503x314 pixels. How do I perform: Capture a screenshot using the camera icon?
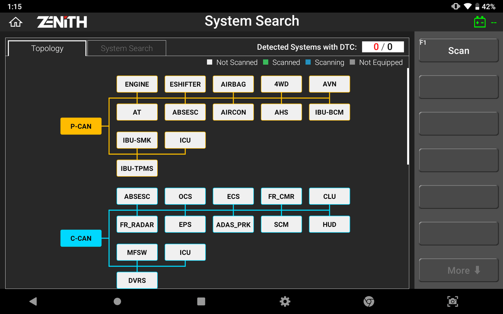pos(453,301)
